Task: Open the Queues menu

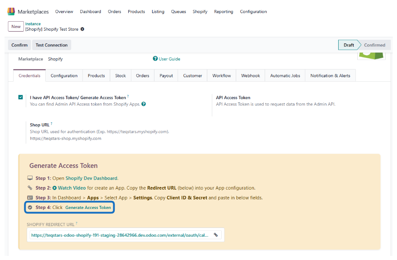Action: pos(178,11)
